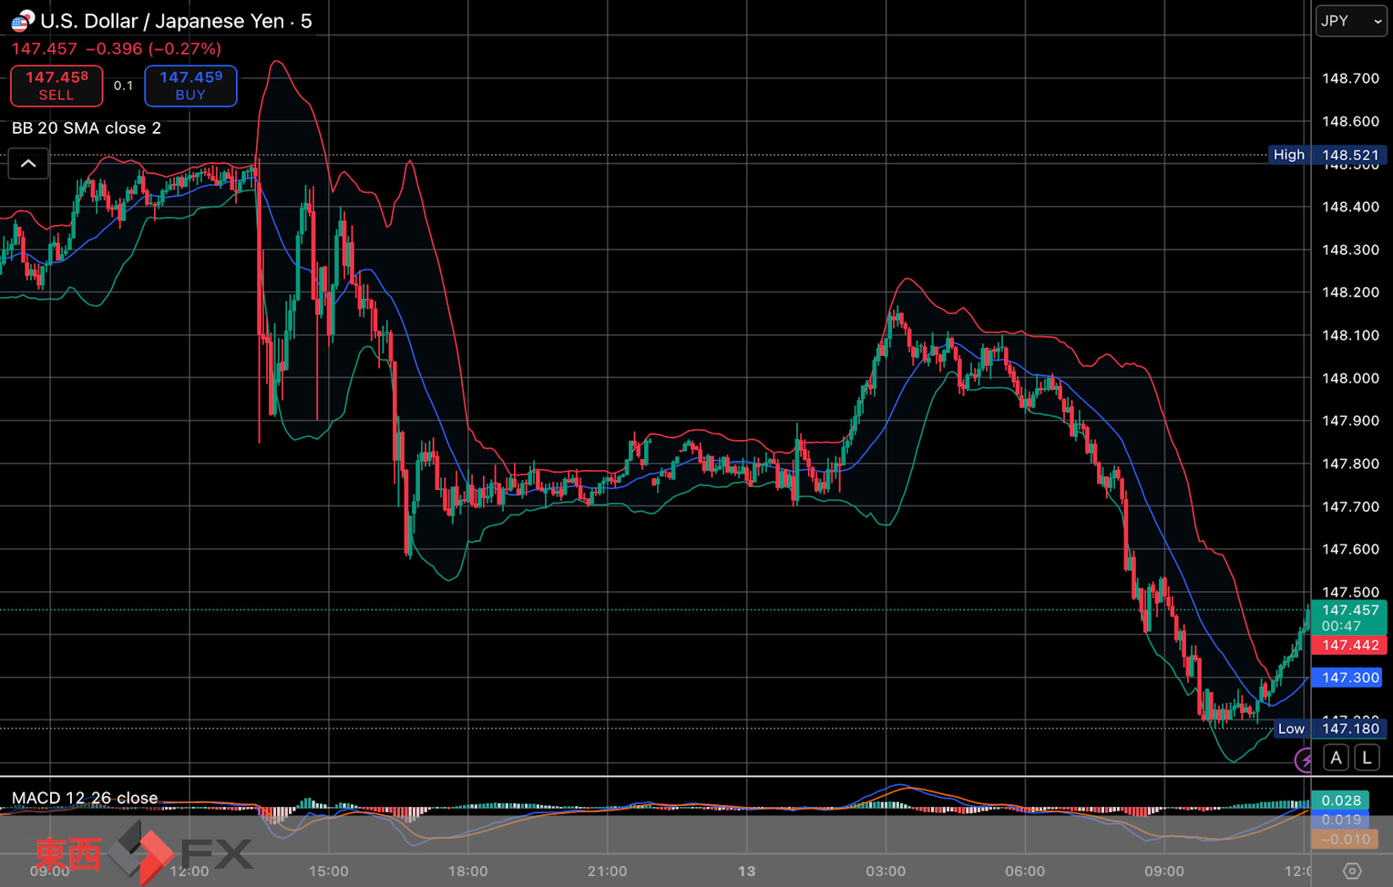1393x887 pixels.
Task: Open chart settings hexagon gear icon
Action: click(x=1352, y=871)
